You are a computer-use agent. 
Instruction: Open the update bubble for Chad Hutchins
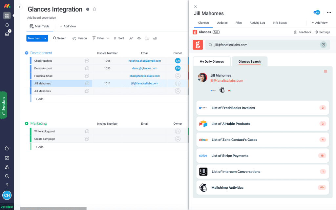87,61
